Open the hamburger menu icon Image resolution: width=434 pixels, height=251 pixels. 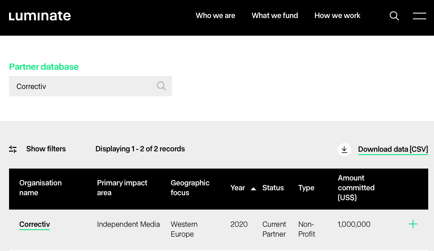pos(419,16)
